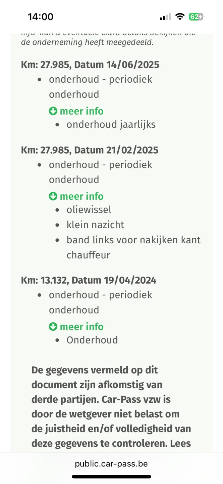Collapse "meer info" text for 19/04/2024 maintenance

pyautogui.click(x=81, y=326)
